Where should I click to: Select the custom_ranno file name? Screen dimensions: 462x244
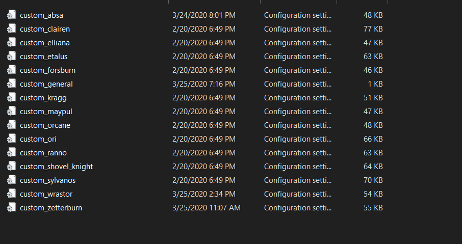coord(43,153)
